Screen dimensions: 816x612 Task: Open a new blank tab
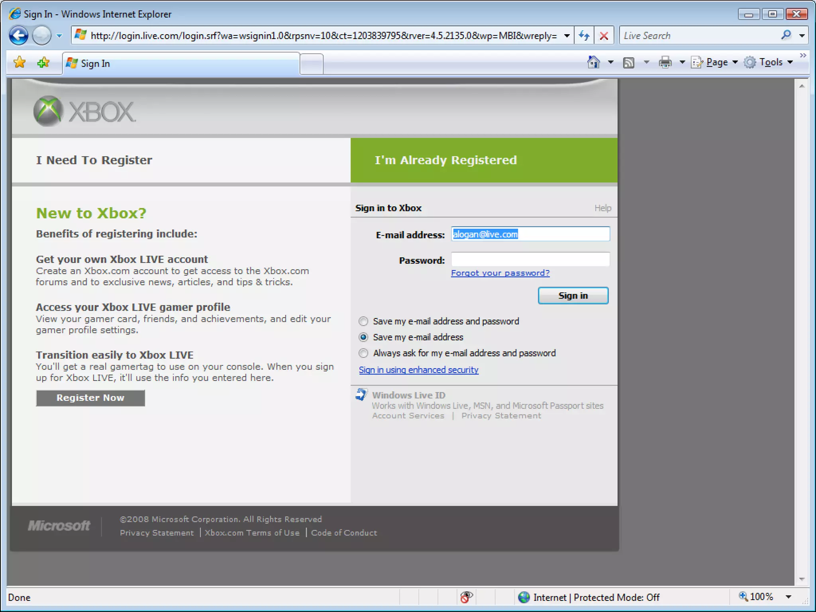(x=311, y=64)
